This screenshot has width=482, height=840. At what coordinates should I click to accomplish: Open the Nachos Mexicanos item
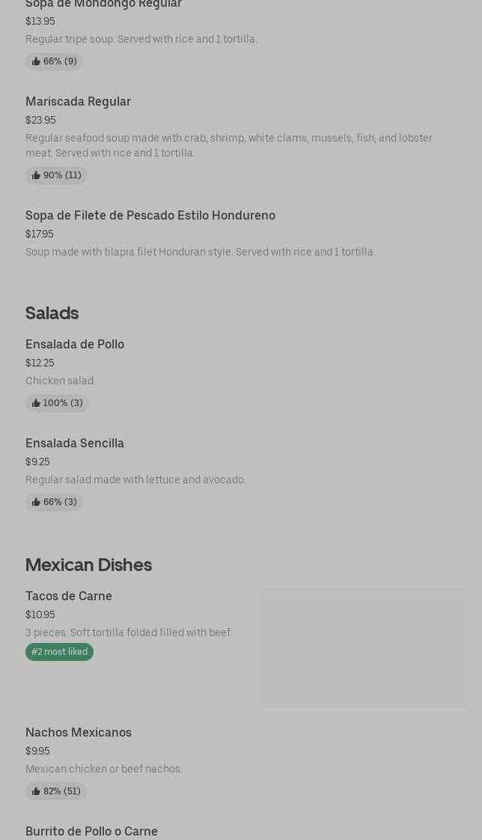pos(79,732)
